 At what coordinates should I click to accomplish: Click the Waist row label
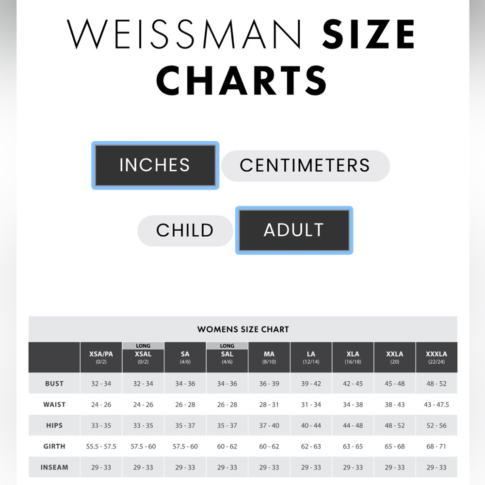[x=54, y=404]
